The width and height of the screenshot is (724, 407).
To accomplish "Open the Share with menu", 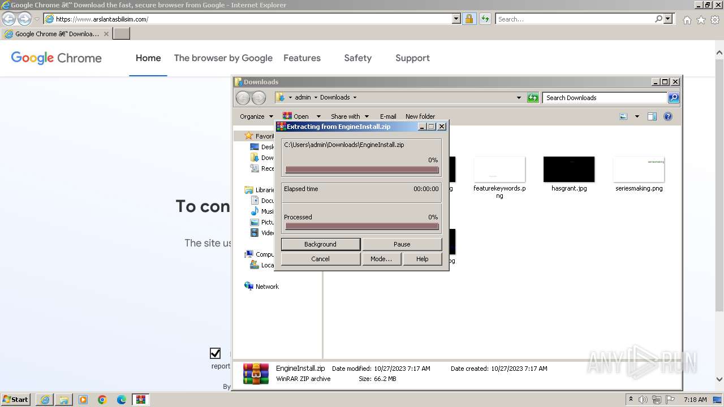I will click(350, 116).
